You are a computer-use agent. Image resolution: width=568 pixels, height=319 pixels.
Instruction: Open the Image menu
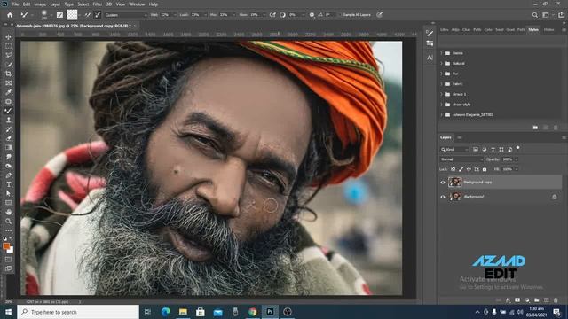(x=40, y=4)
